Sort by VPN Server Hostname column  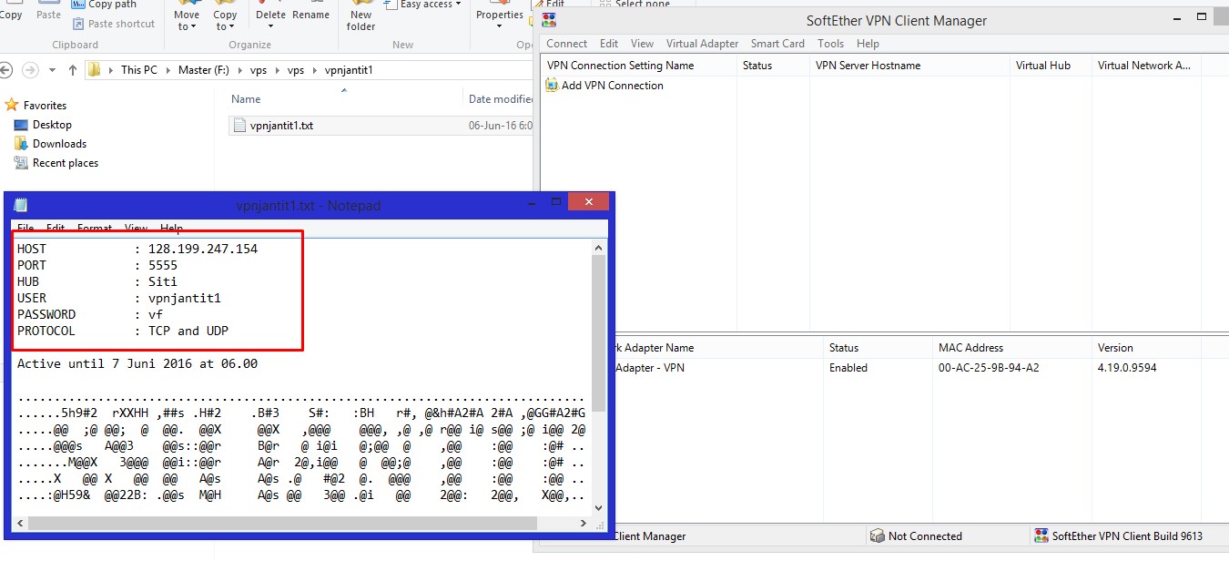pyautogui.click(x=909, y=66)
